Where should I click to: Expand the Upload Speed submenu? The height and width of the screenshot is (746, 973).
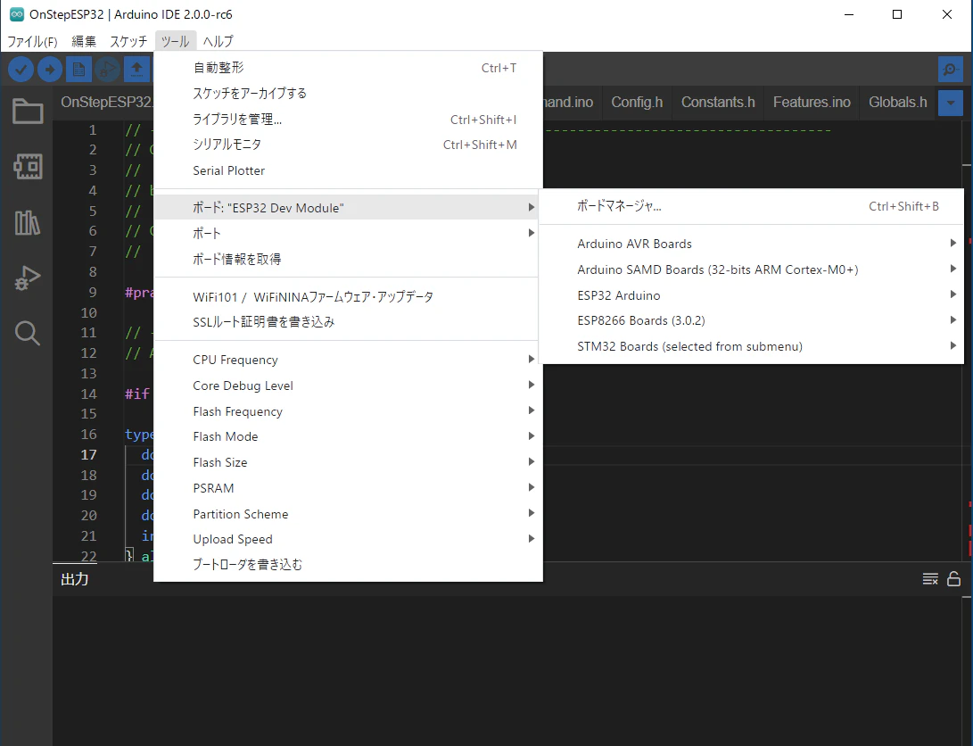(x=348, y=539)
